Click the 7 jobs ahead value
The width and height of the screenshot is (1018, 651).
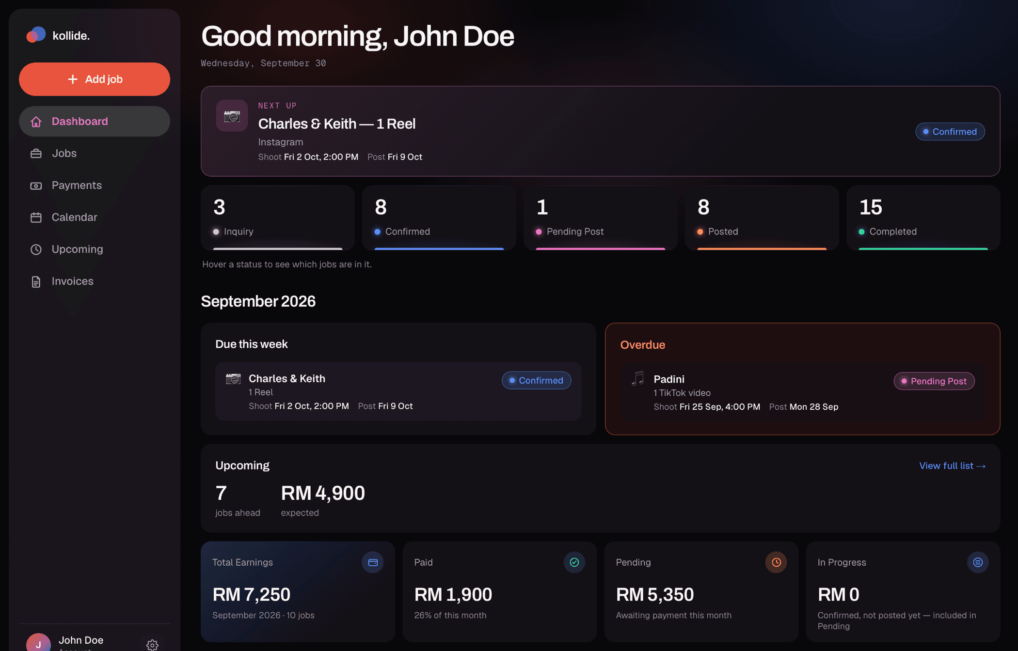pyautogui.click(x=221, y=493)
